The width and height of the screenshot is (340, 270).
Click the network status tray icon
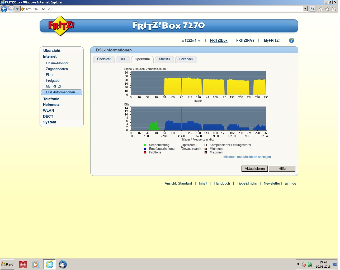coord(310,264)
